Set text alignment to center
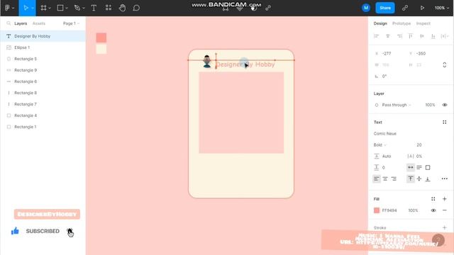Viewport: 454px width, 255px height. 385,178
